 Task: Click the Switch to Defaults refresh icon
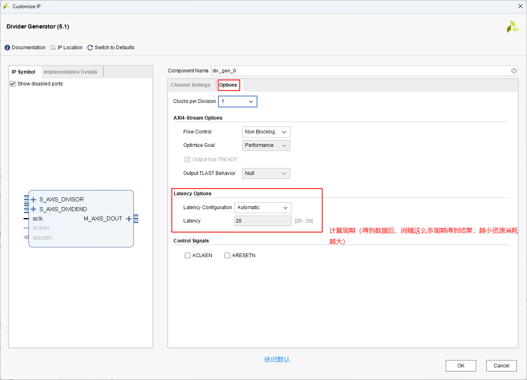coord(90,48)
